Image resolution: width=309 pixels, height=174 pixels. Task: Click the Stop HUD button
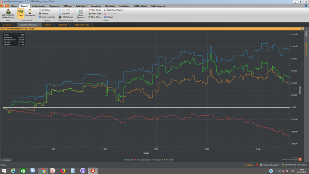pyautogui.click(x=64, y=13)
